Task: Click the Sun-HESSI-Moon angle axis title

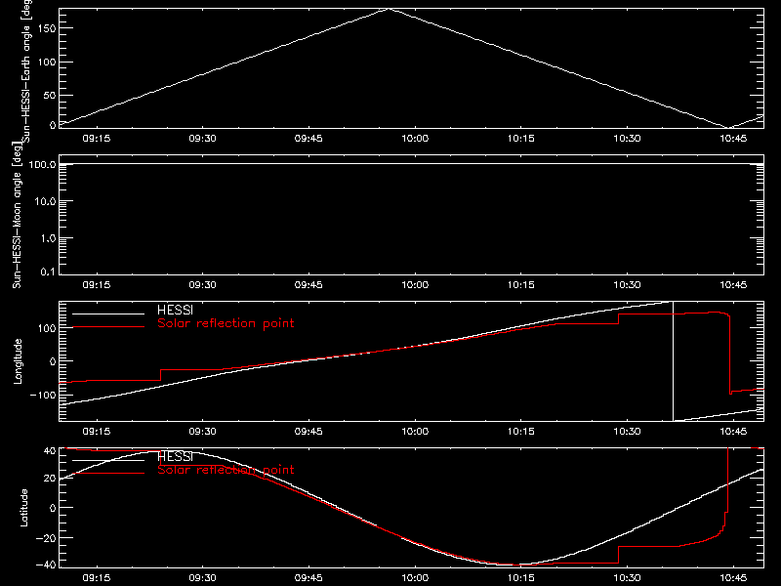Action: (x=17, y=215)
